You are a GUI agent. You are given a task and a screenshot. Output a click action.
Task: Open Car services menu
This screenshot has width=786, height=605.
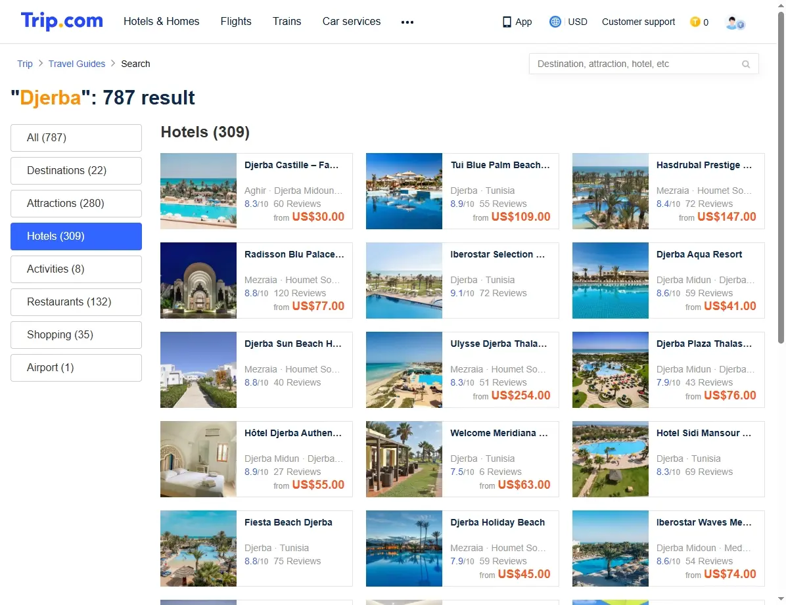point(352,22)
